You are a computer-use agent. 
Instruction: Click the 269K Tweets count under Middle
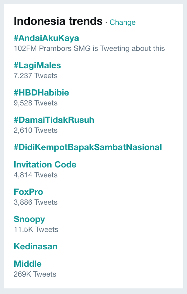[35, 274]
